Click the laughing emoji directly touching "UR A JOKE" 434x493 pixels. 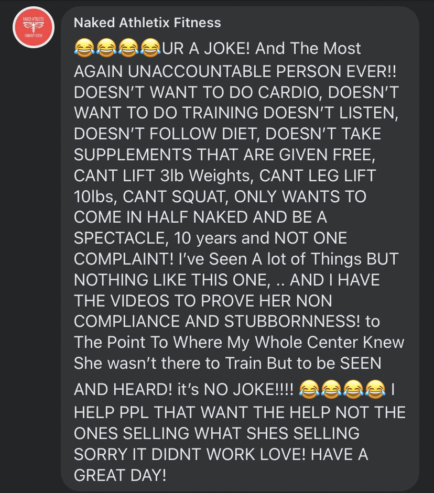click(x=150, y=48)
